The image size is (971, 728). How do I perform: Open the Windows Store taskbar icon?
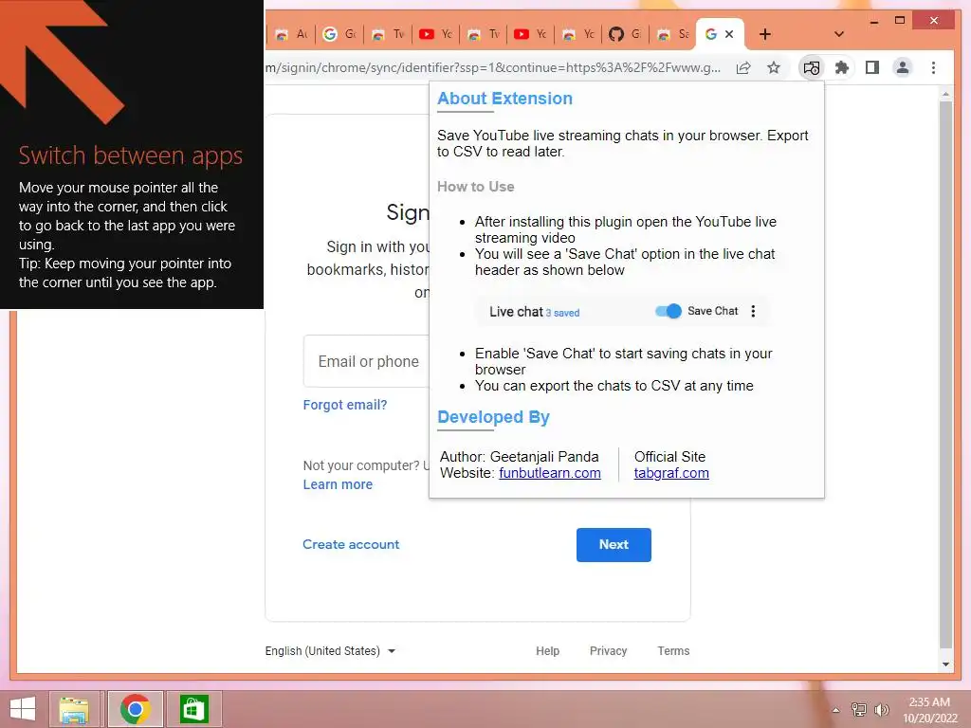[193, 709]
